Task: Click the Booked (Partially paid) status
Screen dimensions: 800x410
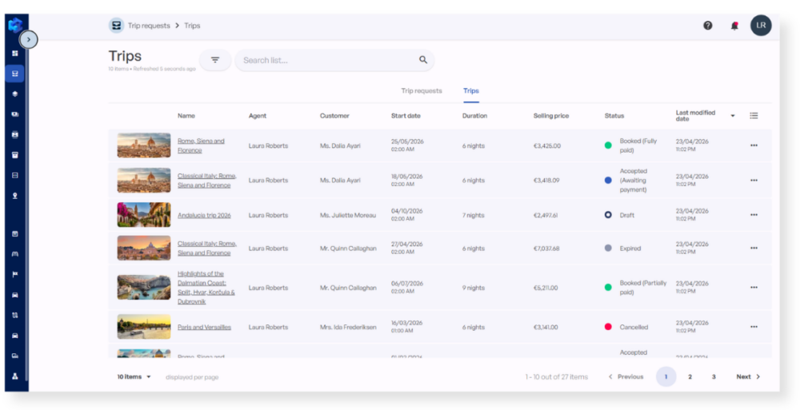Action: tap(643, 288)
